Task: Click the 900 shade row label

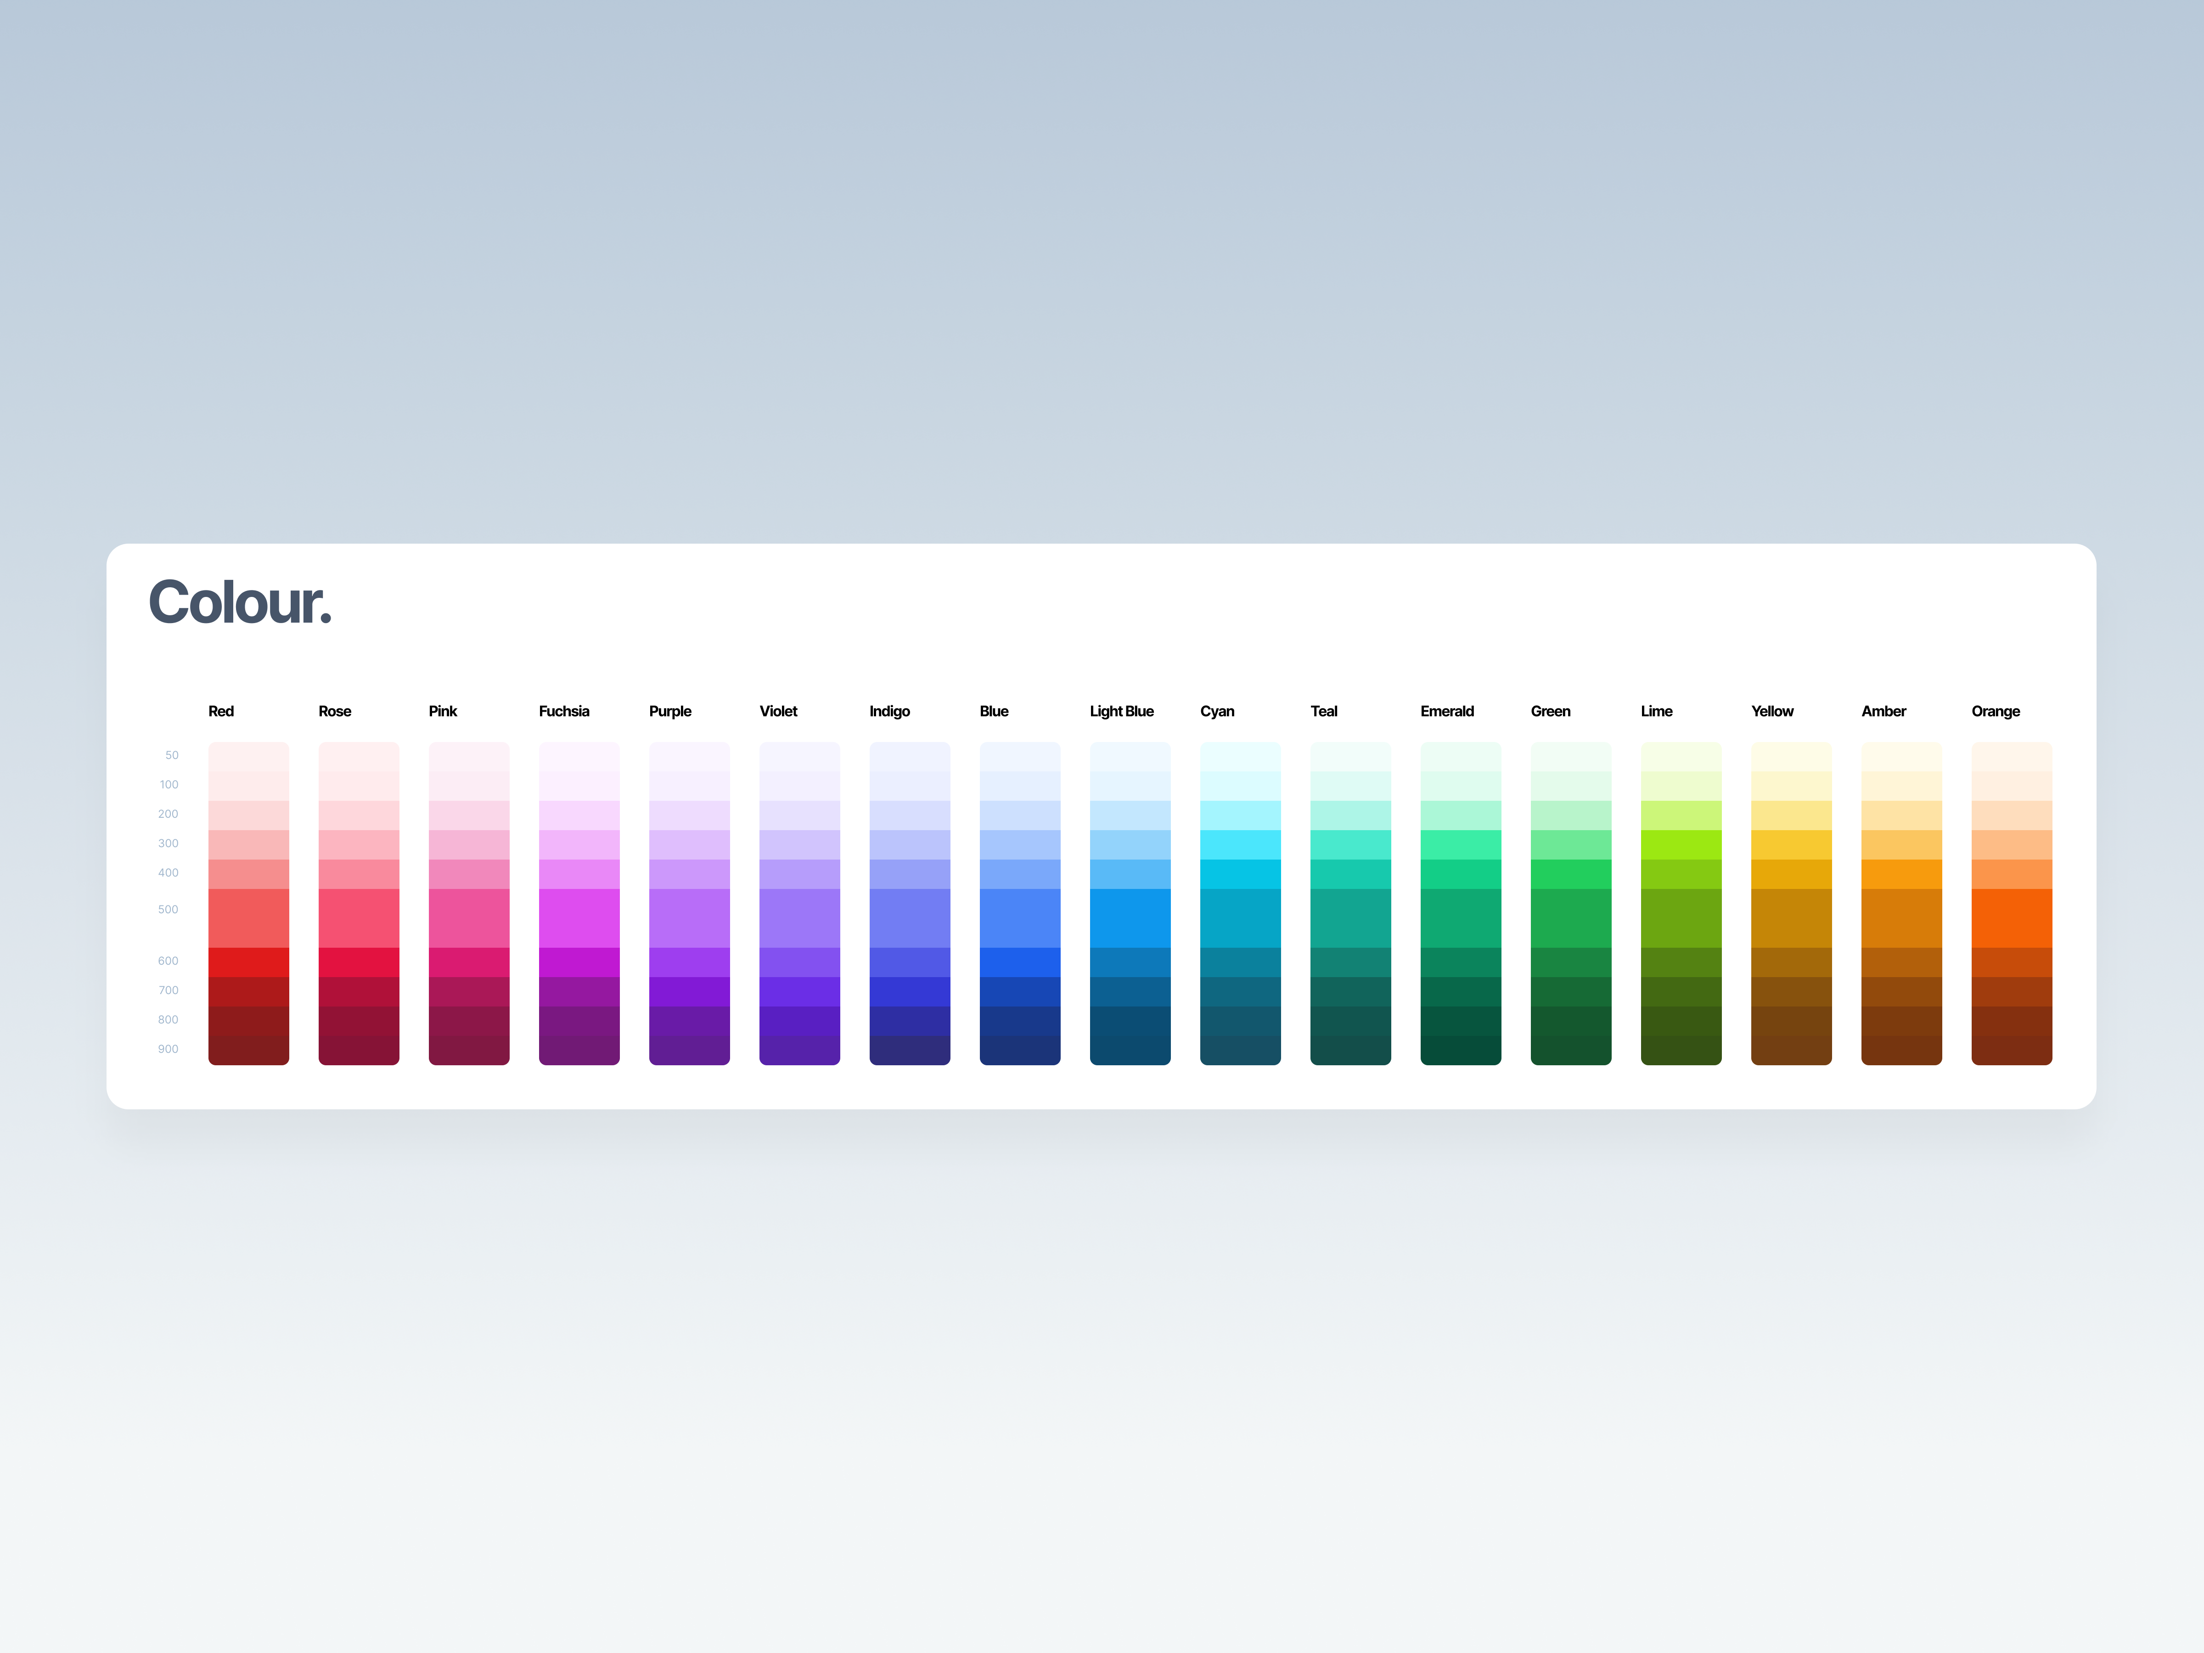Action: click(x=169, y=1049)
